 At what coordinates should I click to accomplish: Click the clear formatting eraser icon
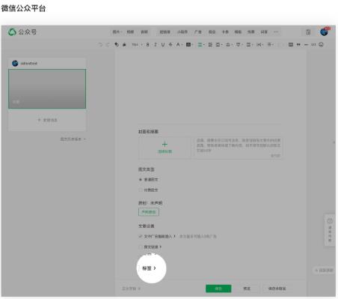[x=117, y=45]
